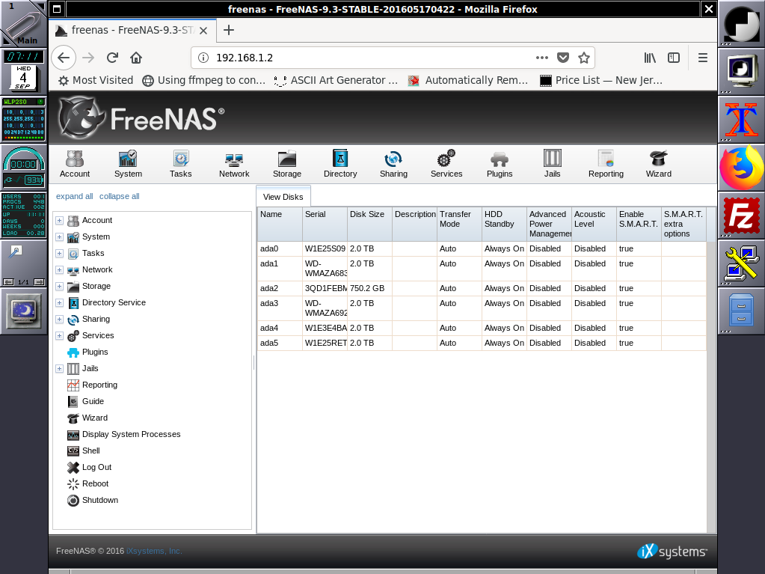
Task: Select the freenas browser tab
Action: coord(132,30)
